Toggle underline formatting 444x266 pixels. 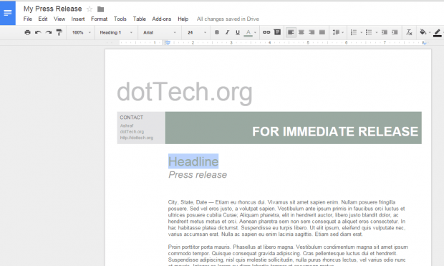point(238,32)
